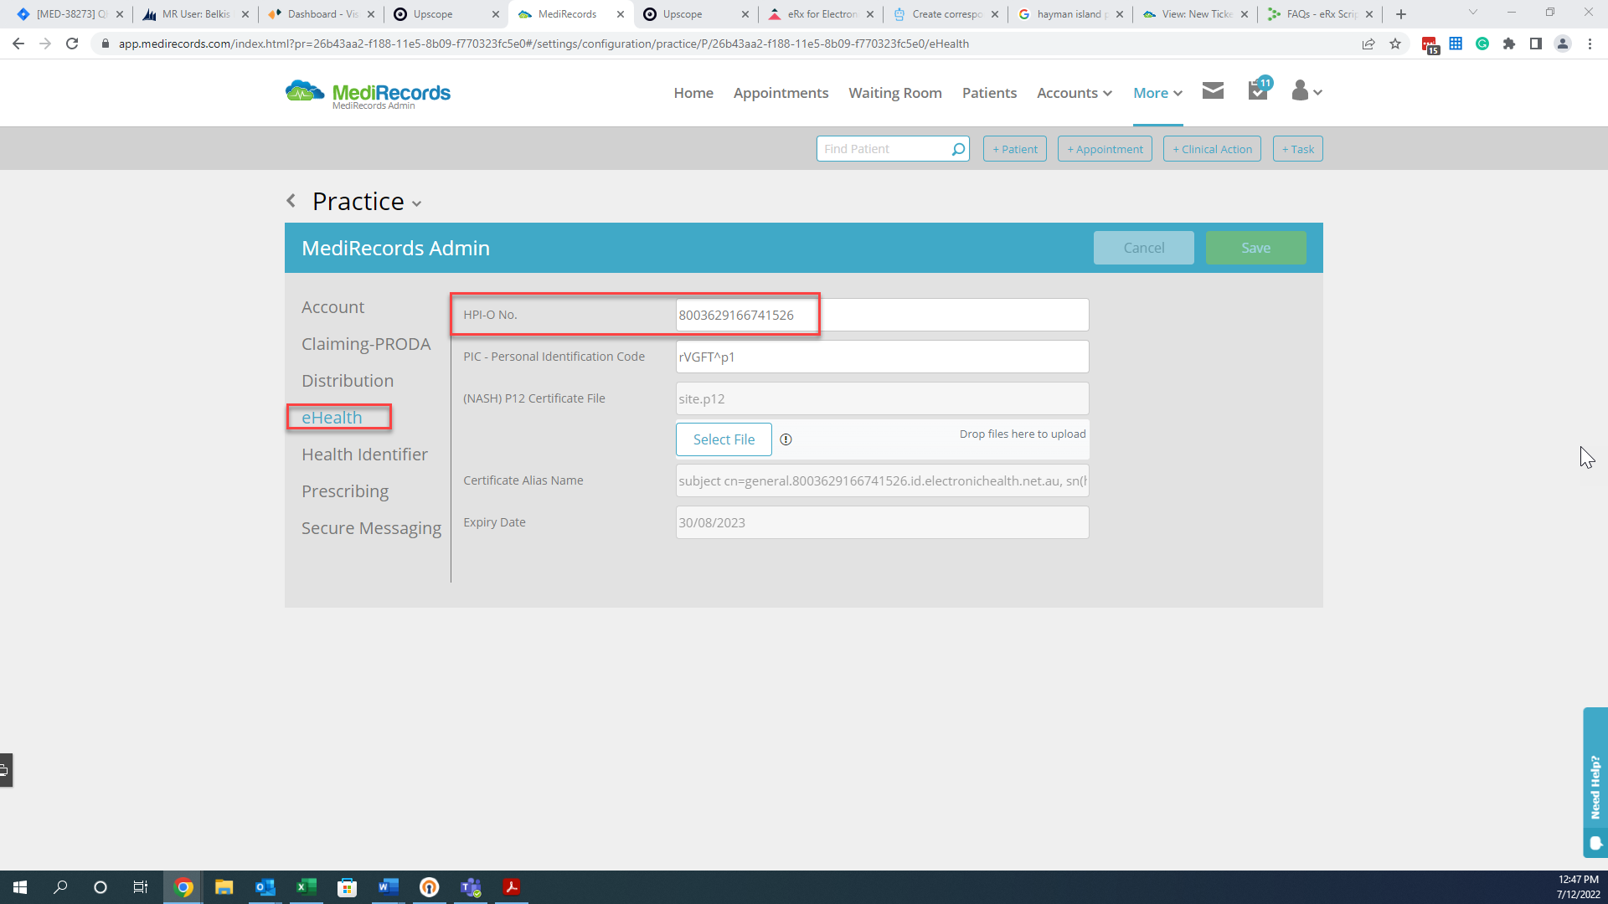Click the browser address bar URL
Viewport: 1608px width, 904px height.
544,44
